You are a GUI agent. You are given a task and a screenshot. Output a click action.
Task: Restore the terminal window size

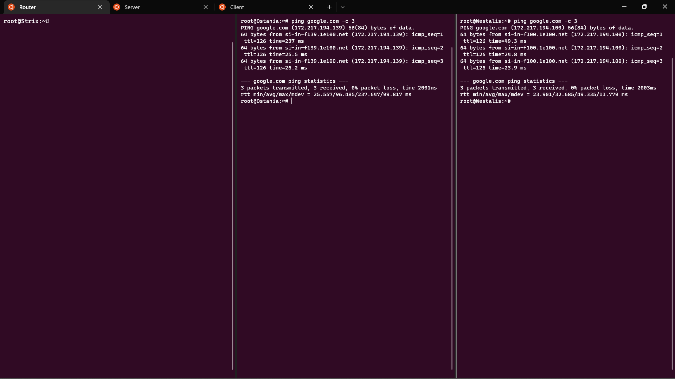(644, 6)
